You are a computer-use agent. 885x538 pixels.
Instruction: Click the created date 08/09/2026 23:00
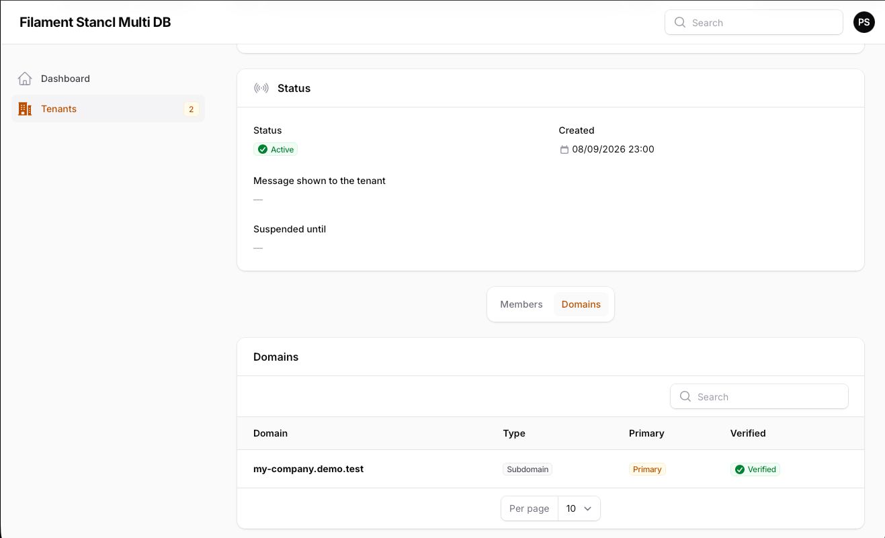(613, 149)
